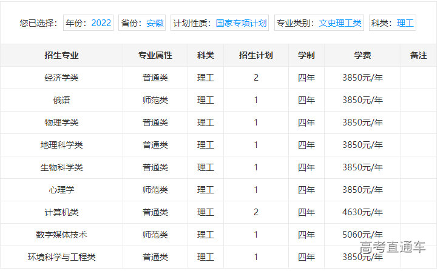Open the 专业类别 文史理工类 filter
This screenshot has width=443, height=271.
319,23
